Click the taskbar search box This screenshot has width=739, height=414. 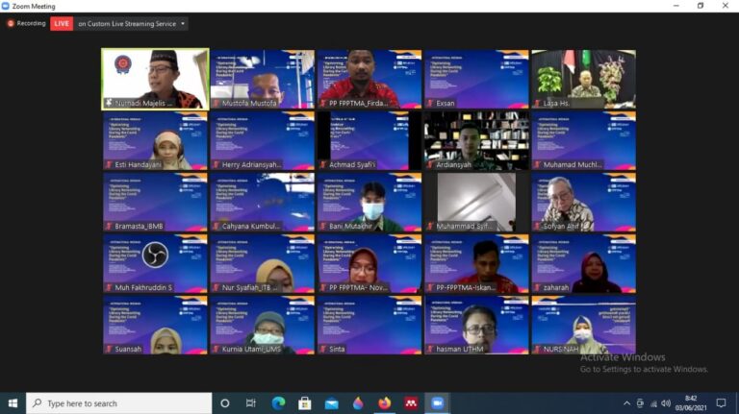(118, 403)
